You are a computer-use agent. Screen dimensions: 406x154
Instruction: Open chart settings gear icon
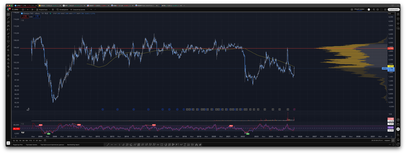click(x=378, y=9)
